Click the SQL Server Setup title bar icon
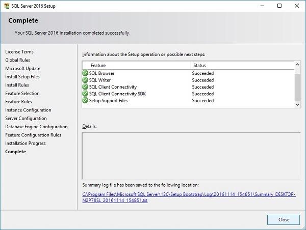 pos(6,6)
